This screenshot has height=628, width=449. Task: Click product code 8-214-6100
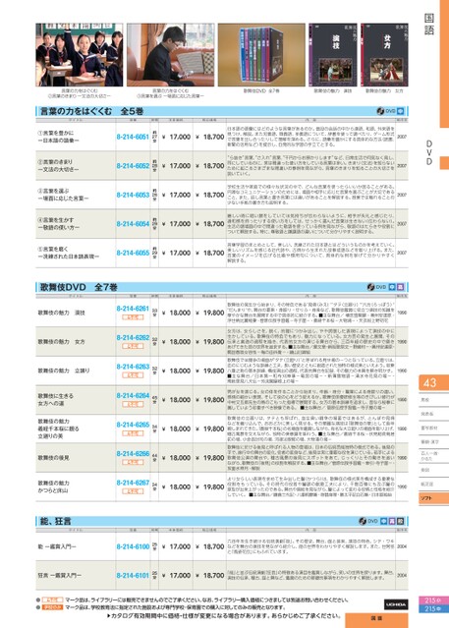tap(133, 546)
